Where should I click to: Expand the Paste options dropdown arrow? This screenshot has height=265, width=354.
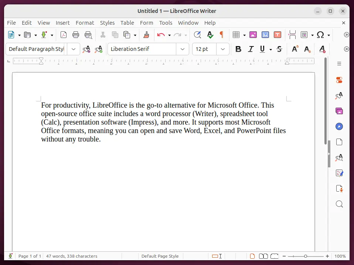tap(135, 35)
